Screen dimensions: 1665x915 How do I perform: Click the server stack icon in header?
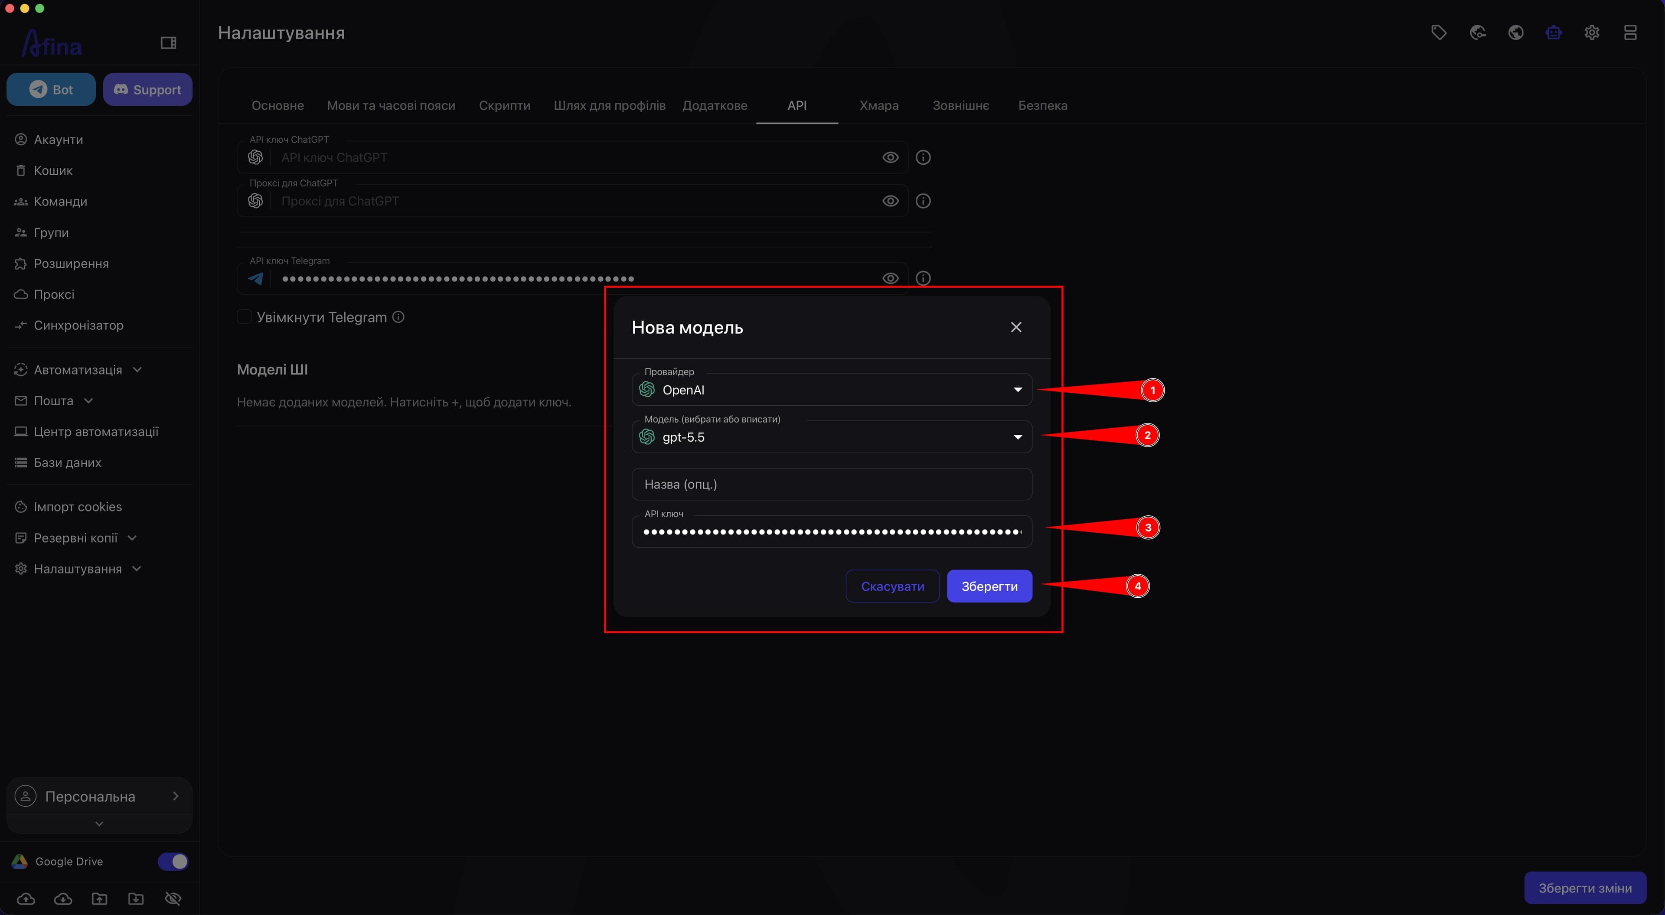pyautogui.click(x=1630, y=33)
